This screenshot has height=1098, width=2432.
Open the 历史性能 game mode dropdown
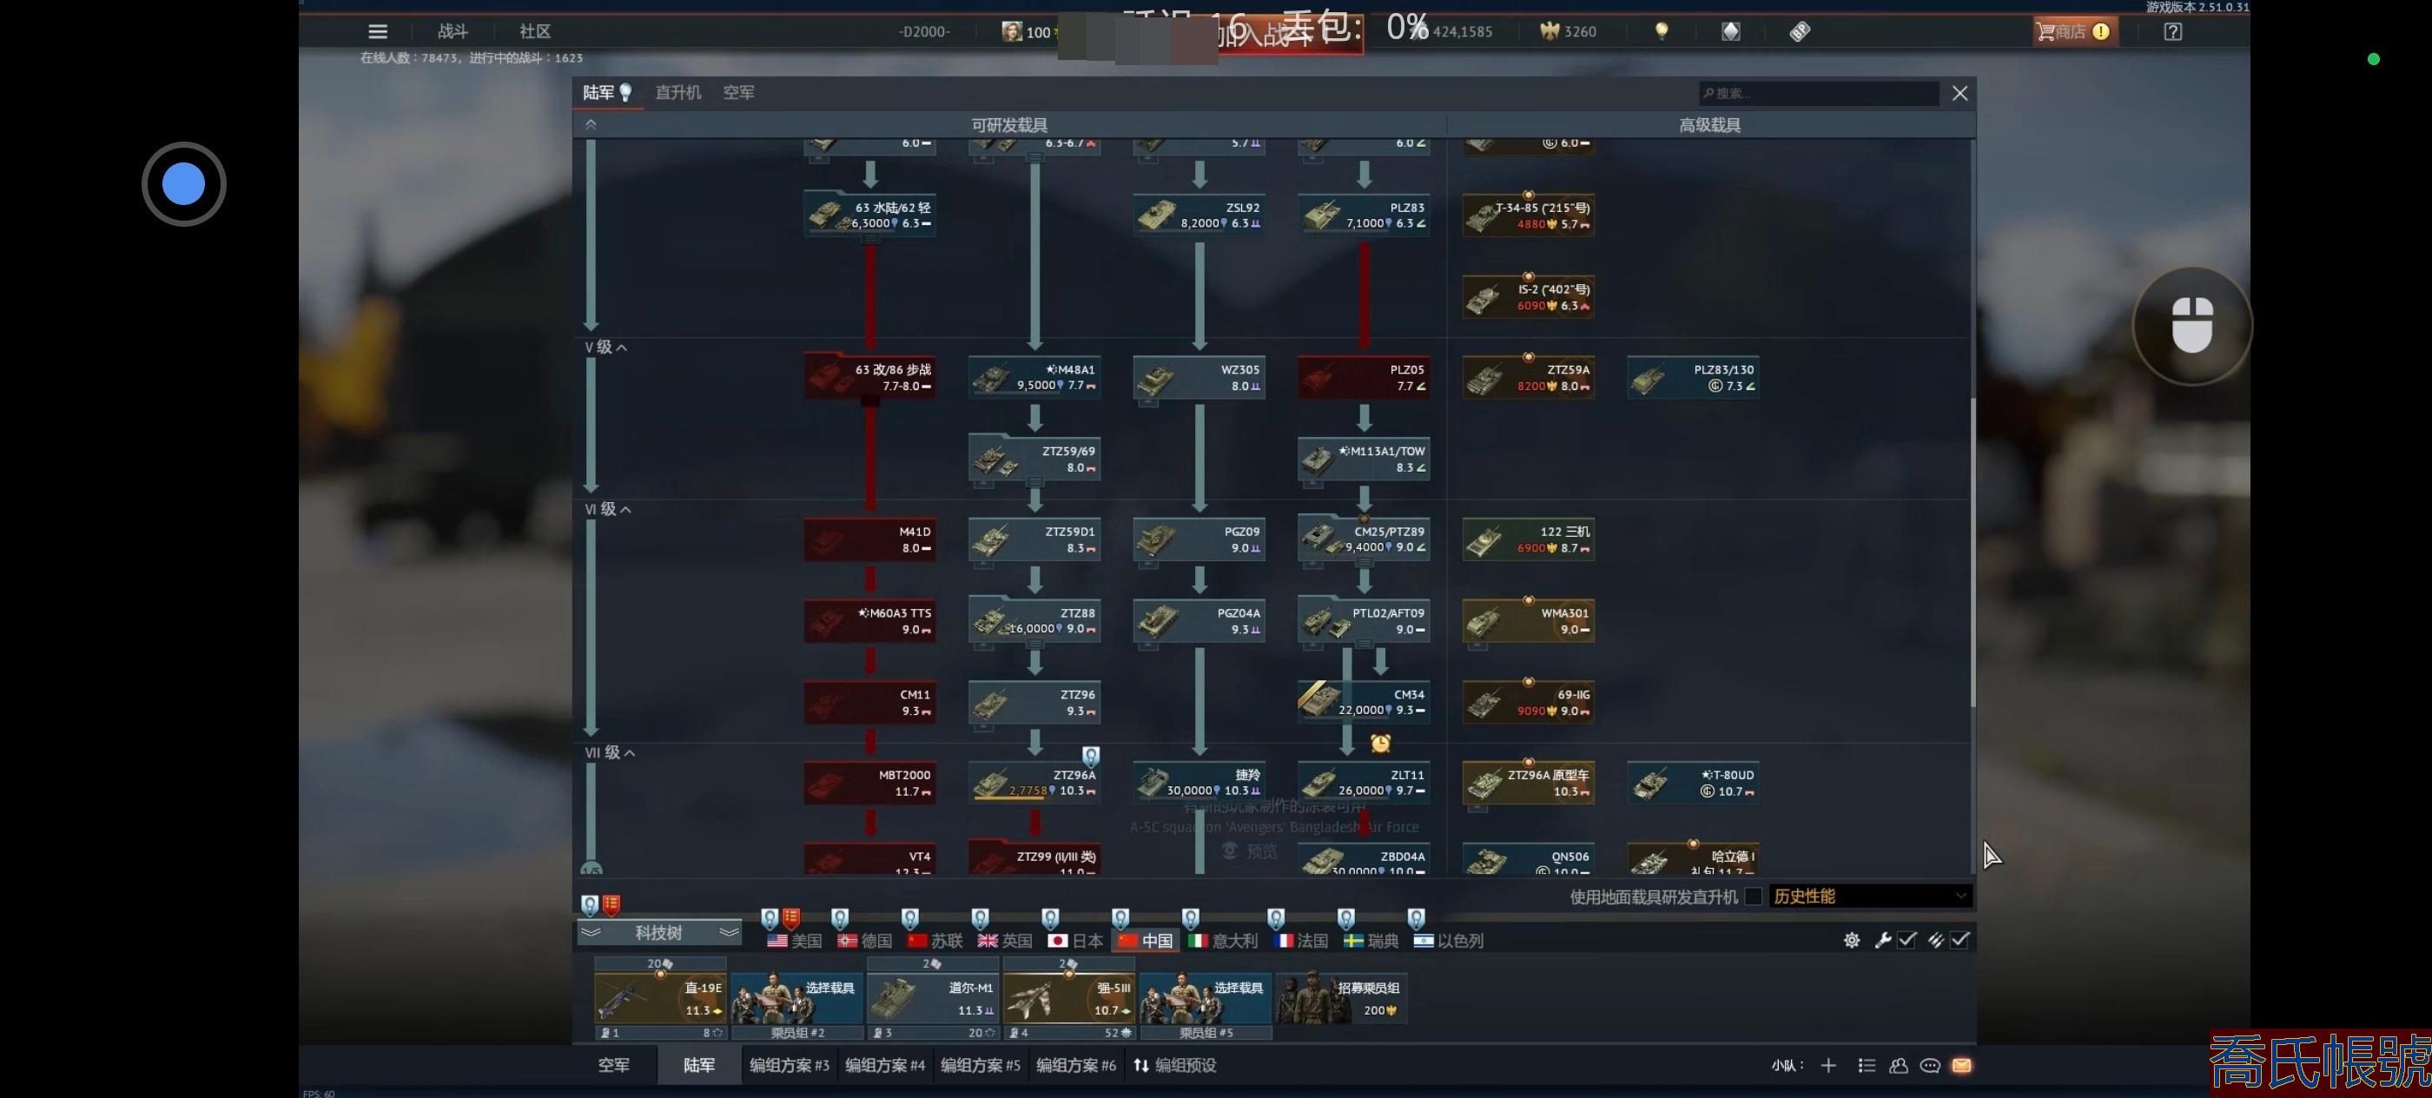coord(1868,896)
